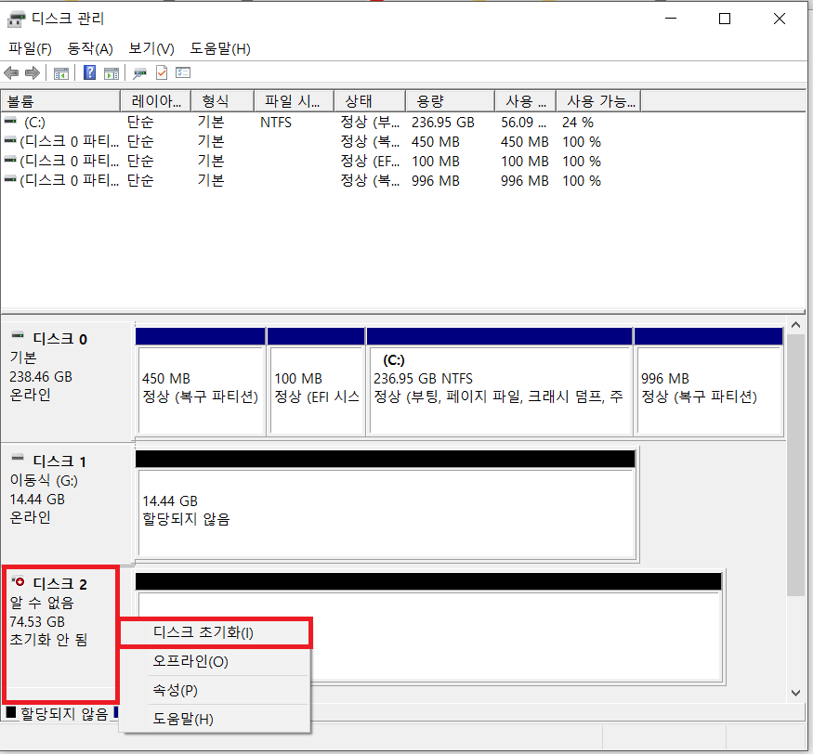Image resolution: width=813 pixels, height=754 pixels.
Task: Sort by the 형식 column header
Action: 222,101
